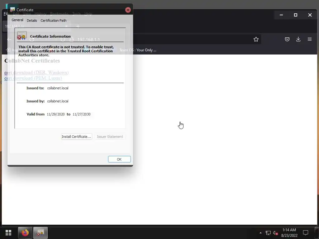Click the Firefox taskbar icon
This screenshot has width=319, height=239.
click(x=25, y=233)
